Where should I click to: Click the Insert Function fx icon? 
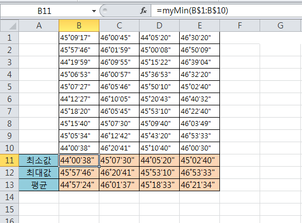(x=143, y=11)
